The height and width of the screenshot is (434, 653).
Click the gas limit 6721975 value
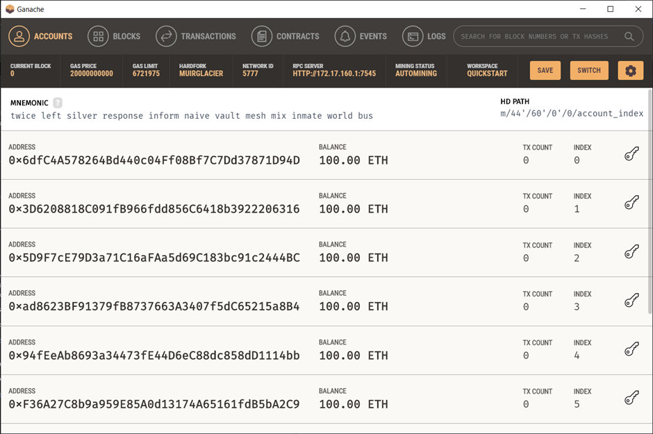146,74
